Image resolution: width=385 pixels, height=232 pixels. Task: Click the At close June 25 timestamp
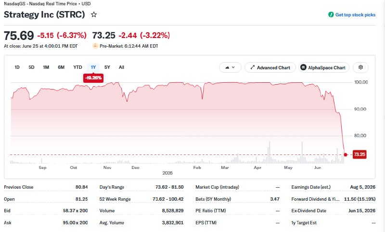pyautogui.click(x=41, y=46)
